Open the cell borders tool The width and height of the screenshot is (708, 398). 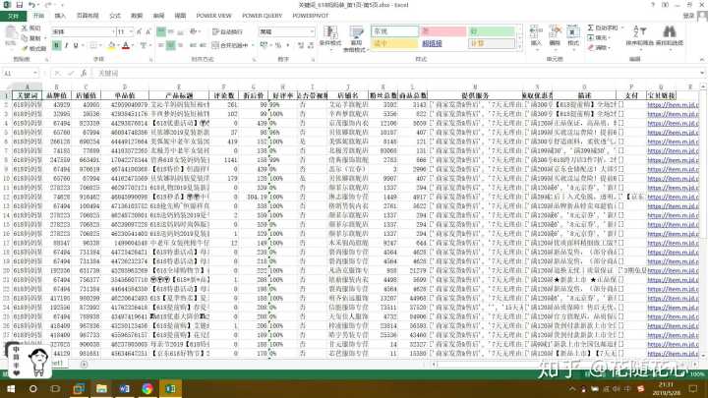(92, 45)
